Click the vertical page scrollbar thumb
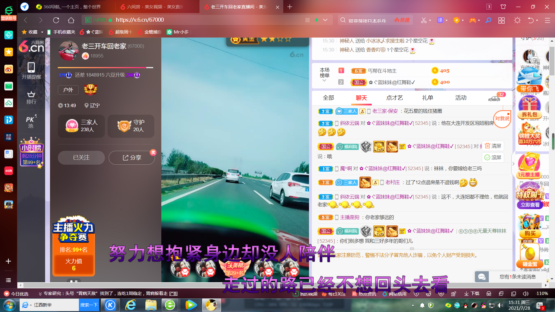The width and height of the screenshot is (555, 312). pos(552,61)
